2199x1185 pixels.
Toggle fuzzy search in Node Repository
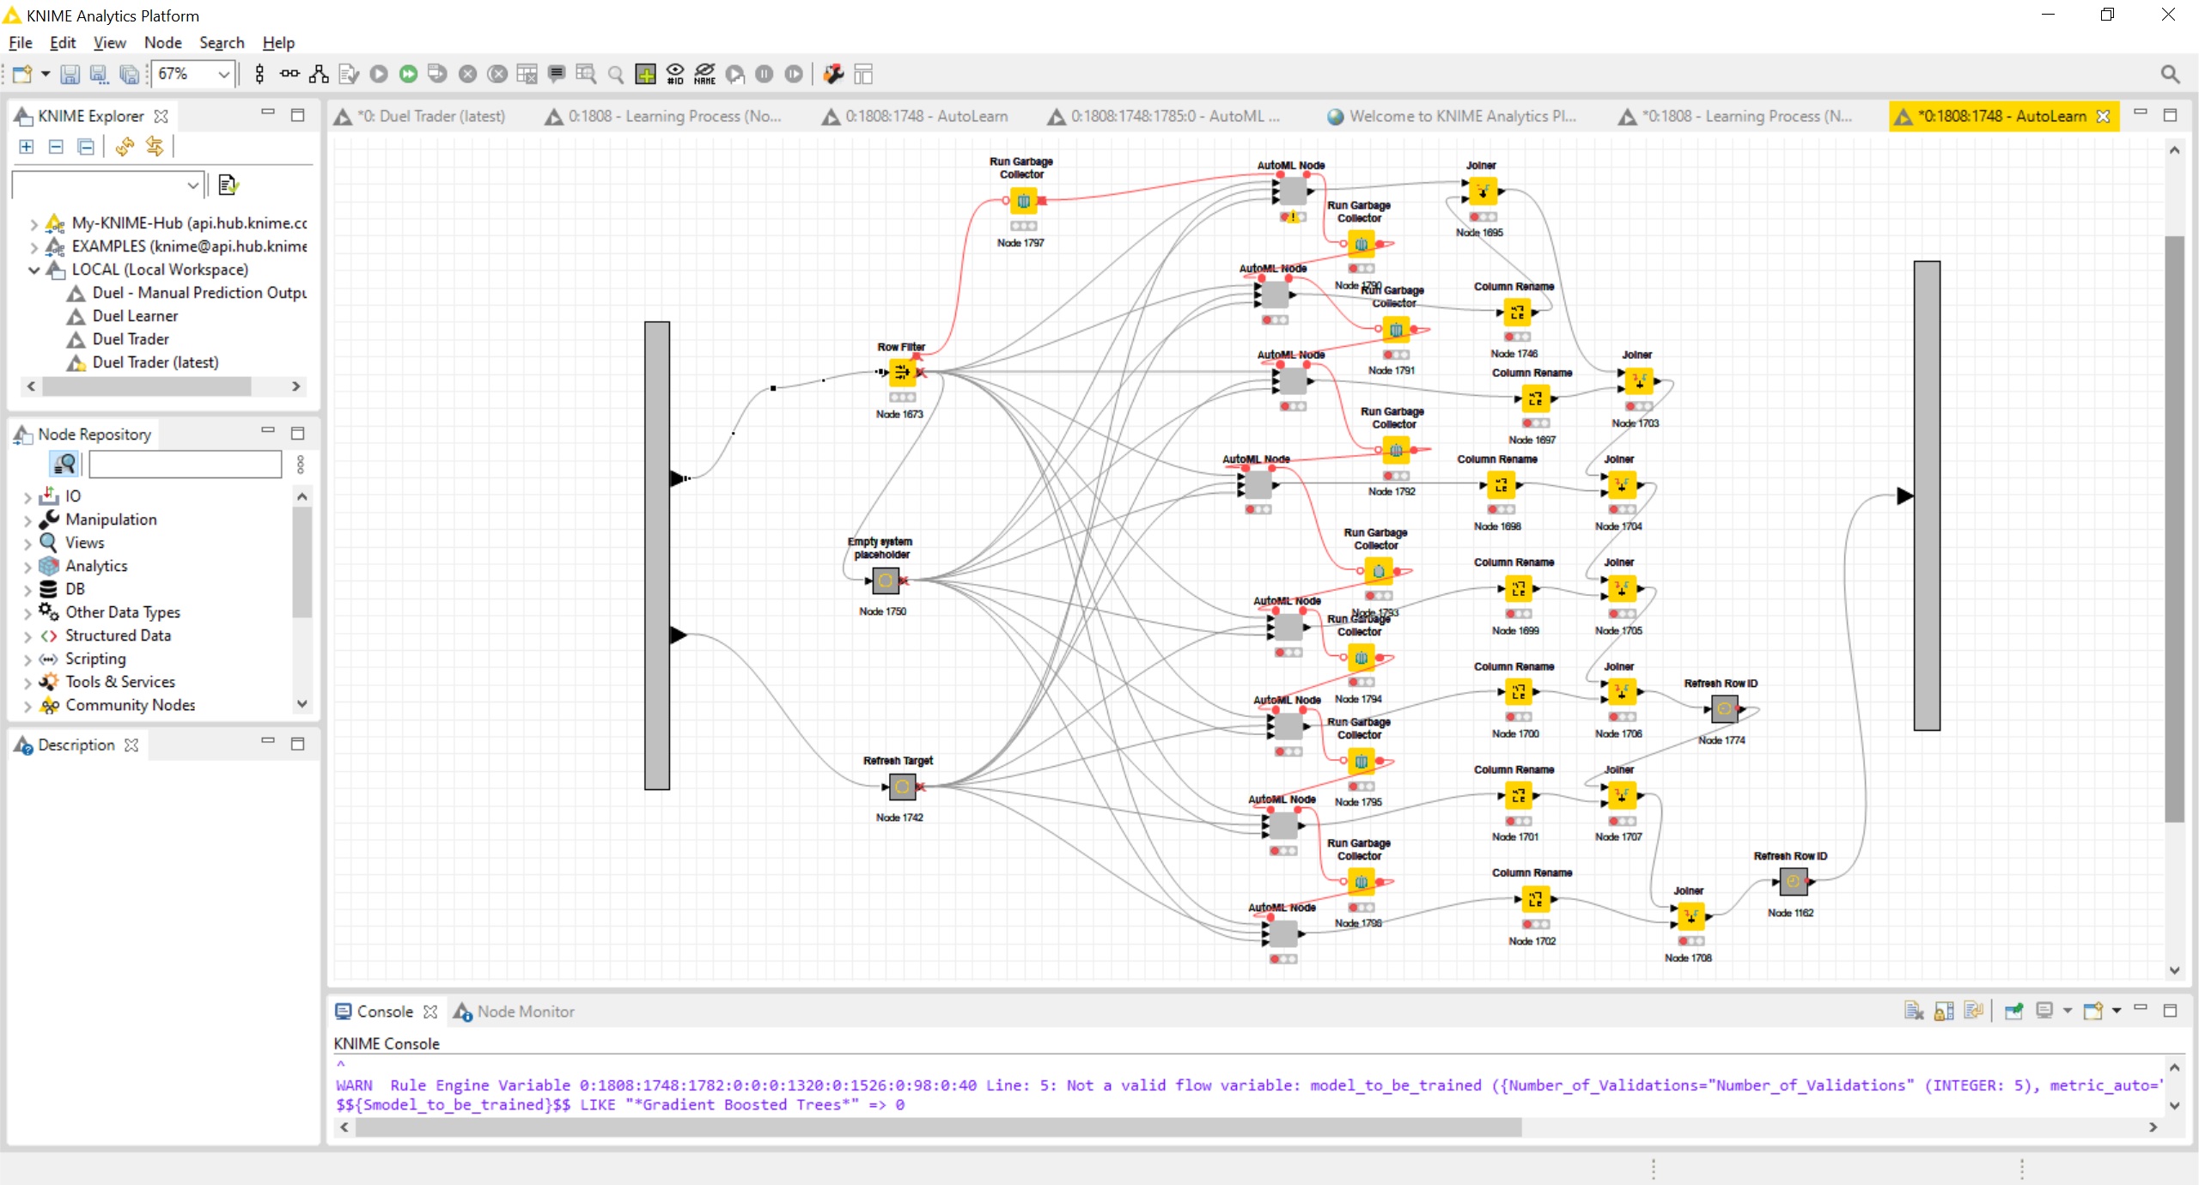click(x=64, y=465)
